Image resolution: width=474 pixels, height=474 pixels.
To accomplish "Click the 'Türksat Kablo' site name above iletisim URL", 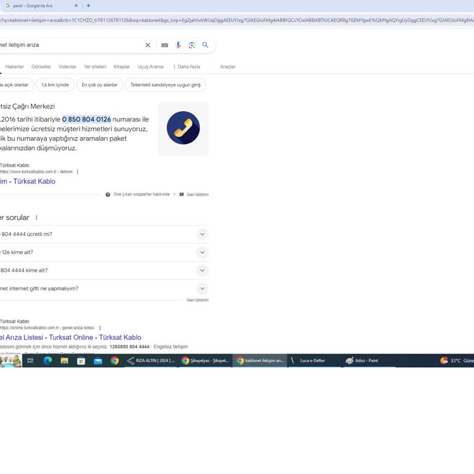I will click(15, 165).
